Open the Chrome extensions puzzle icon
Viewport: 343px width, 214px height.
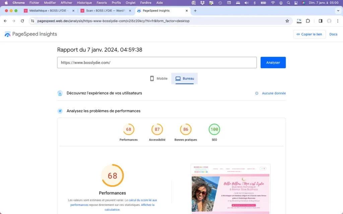[x=308, y=21]
